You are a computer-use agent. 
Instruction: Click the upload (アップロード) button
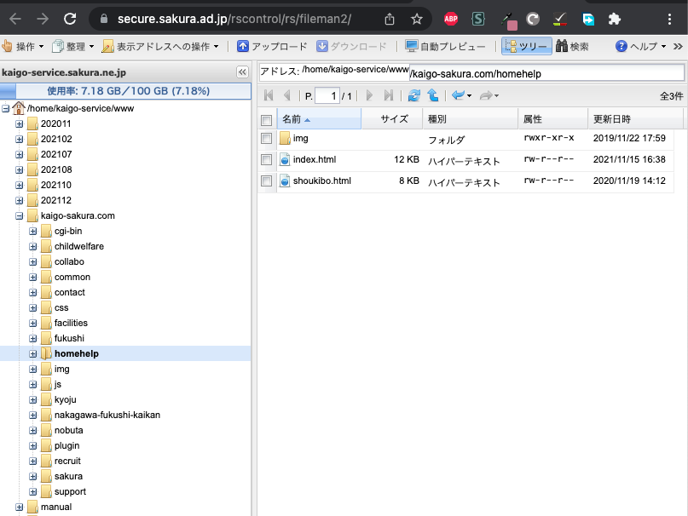tap(272, 47)
